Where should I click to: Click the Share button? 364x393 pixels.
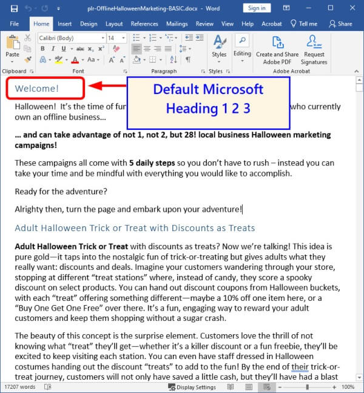click(x=341, y=24)
